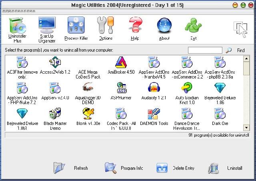The height and width of the screenshot is (181, 256).
Task: Focus the program search input field
Action: pyautogui.click(x=205, y=50)
